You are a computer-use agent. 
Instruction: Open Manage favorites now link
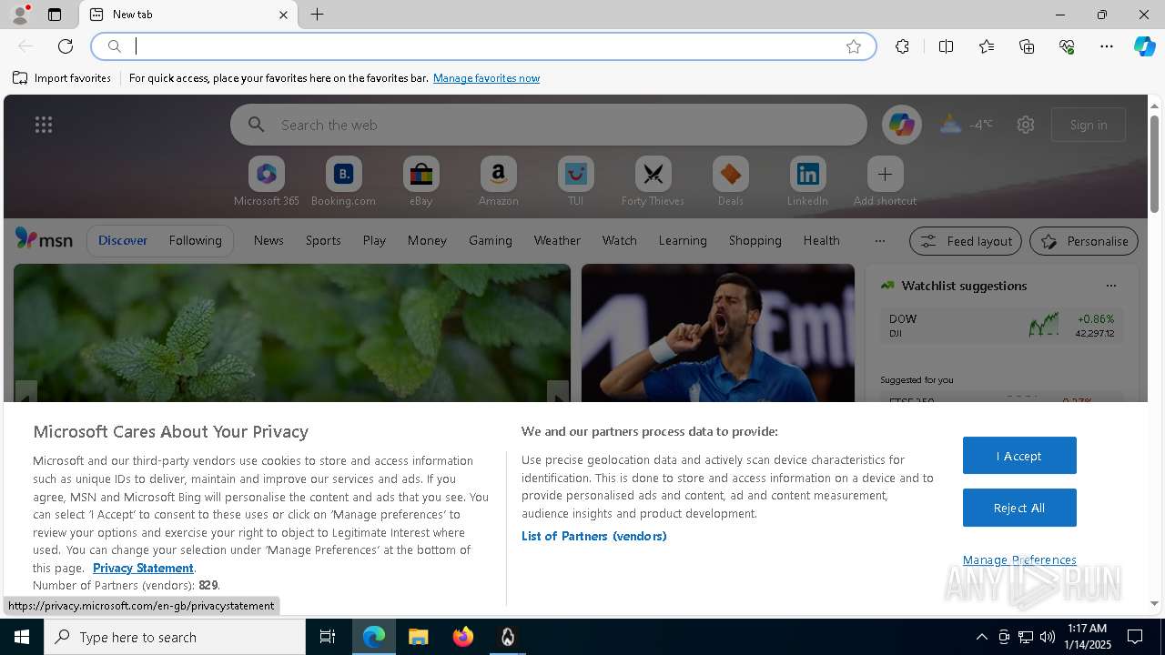486,78
